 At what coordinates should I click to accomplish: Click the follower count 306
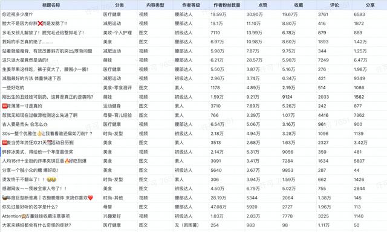[215, 180]
